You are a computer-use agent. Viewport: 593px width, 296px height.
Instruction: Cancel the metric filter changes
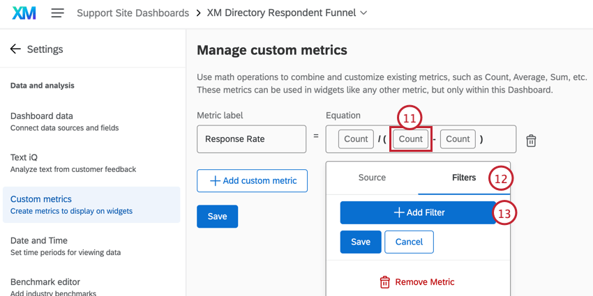[409, 242]
